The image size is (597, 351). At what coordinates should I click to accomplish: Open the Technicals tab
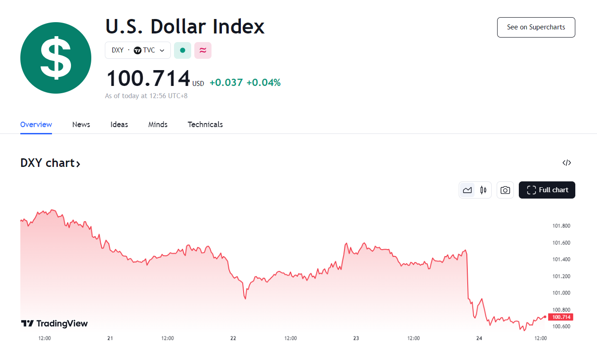tap(205, 124)
